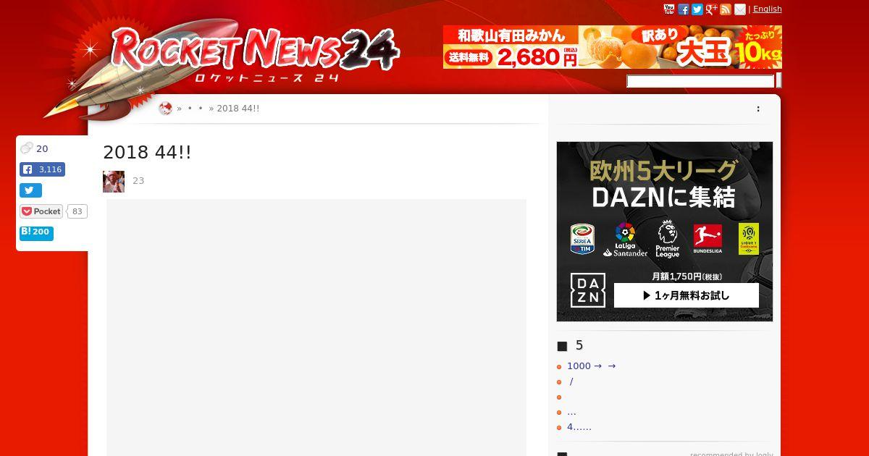Click the LaLiga Santander logo
869x456 pixels.
tap(625, 240)
